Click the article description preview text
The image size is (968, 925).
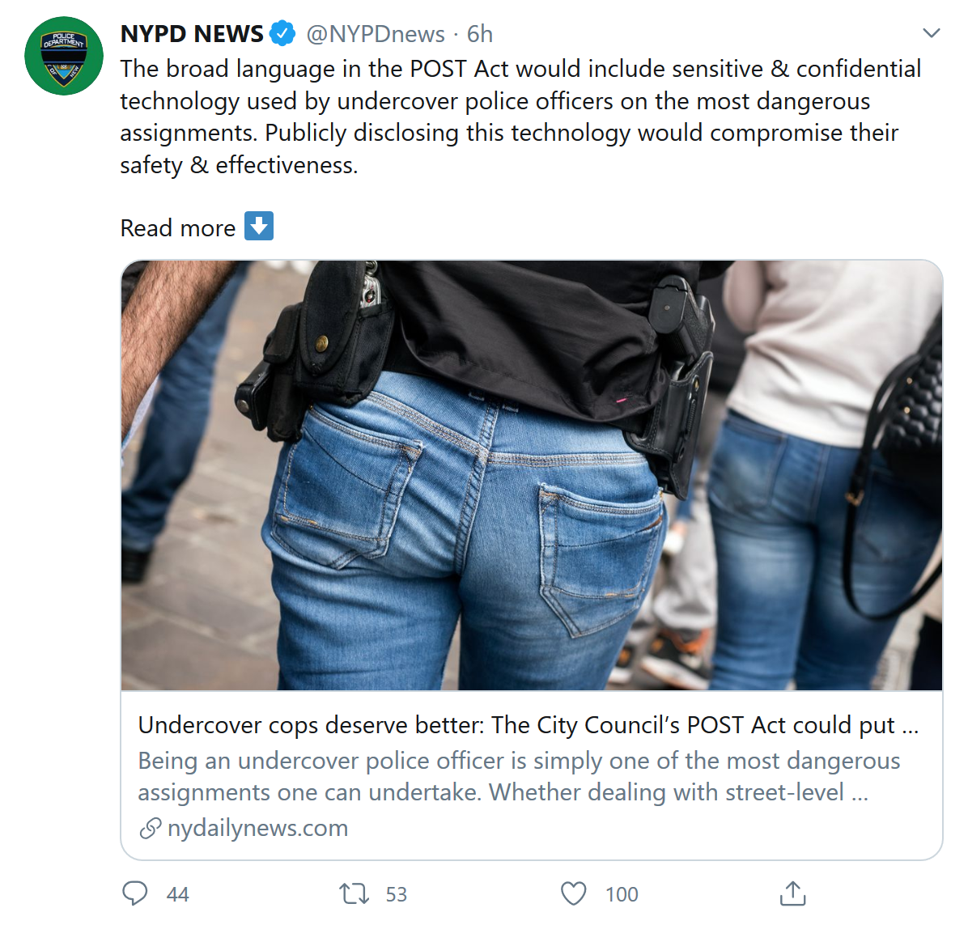click(519, 776)
